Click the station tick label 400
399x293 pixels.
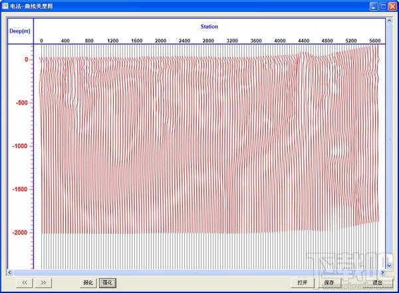tap(65, 41)
